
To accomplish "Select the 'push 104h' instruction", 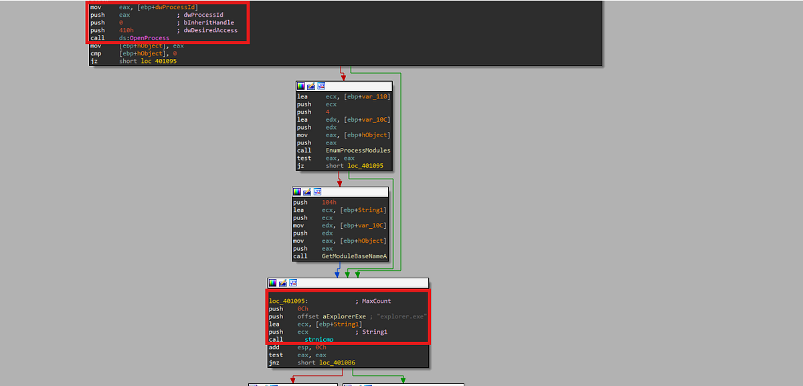I will (x=315, y=202).
